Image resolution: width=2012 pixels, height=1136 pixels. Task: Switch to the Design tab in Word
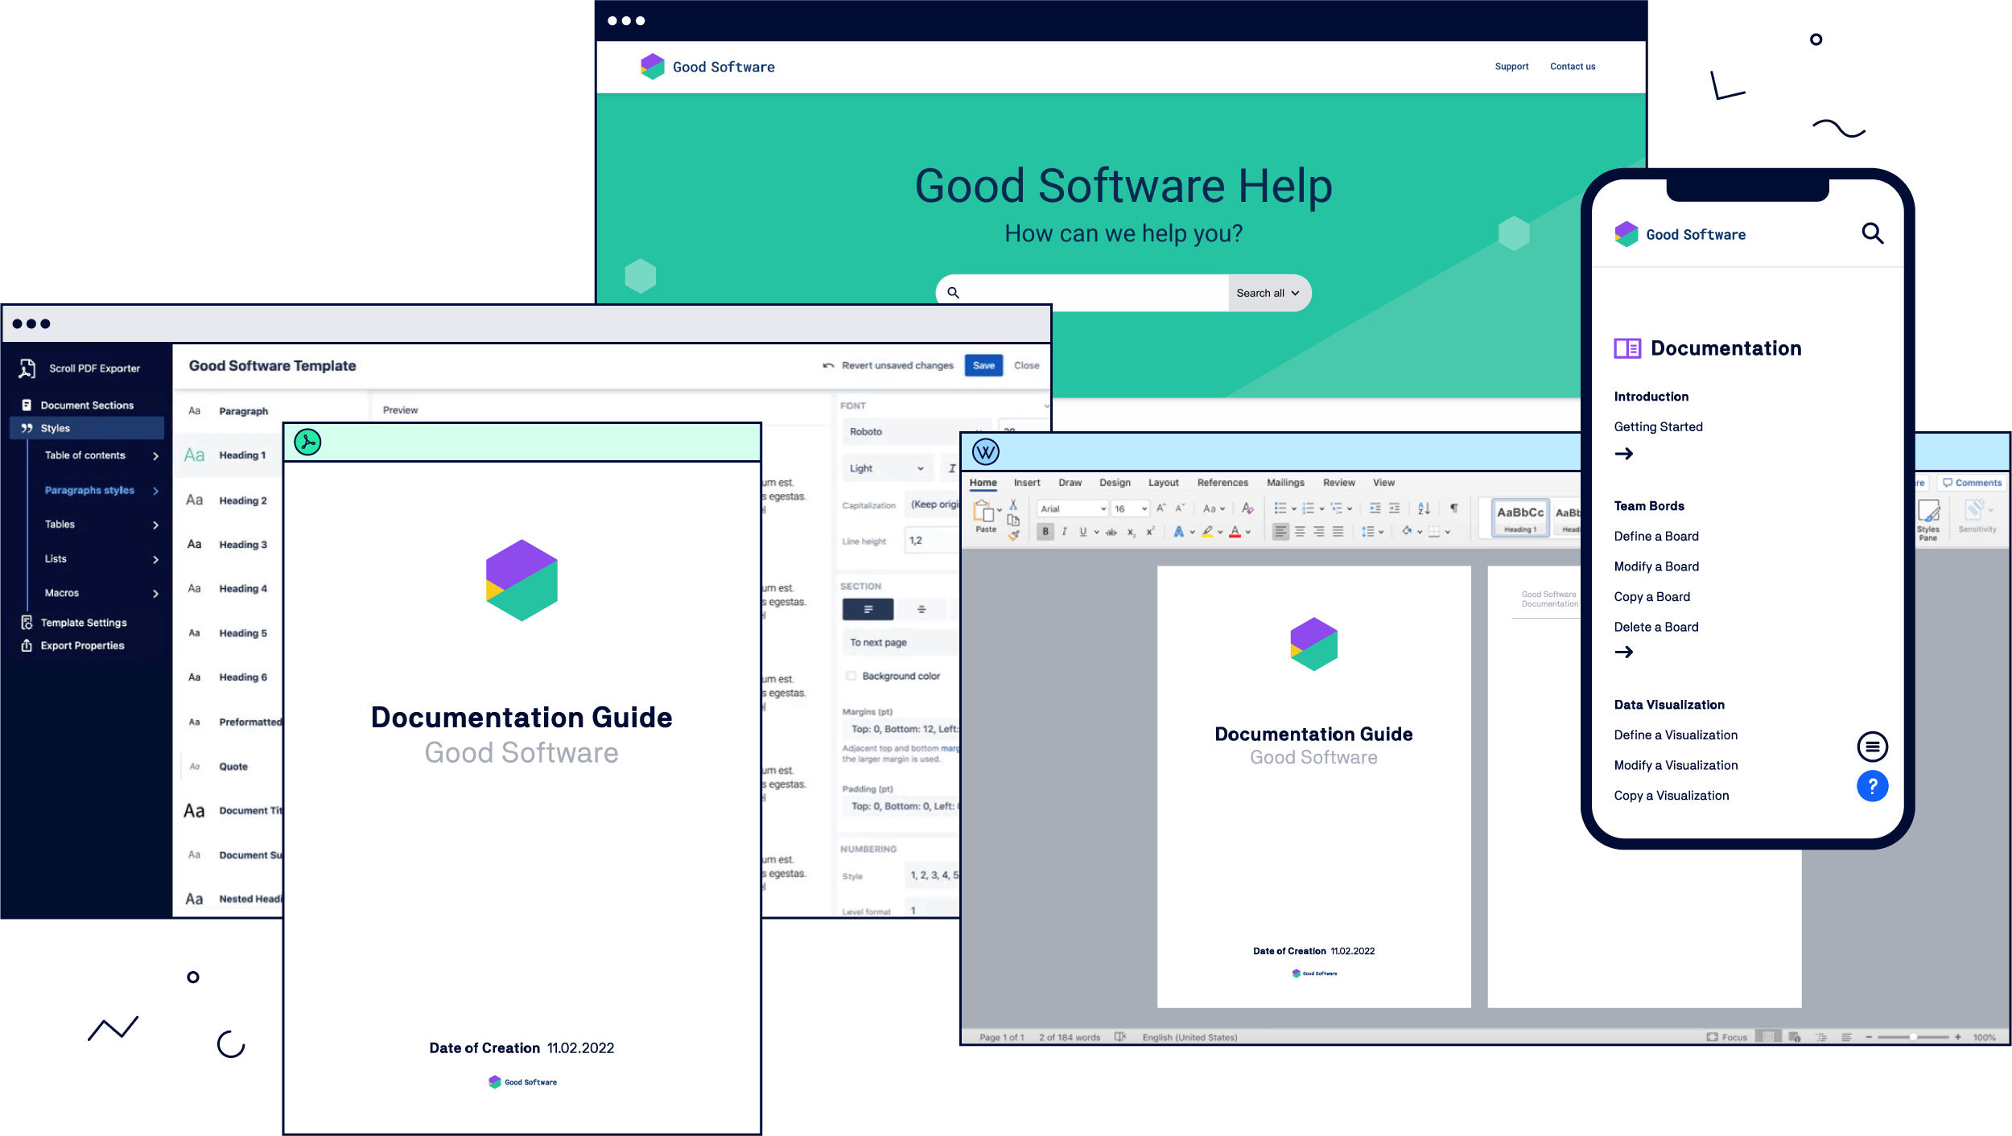1115,483
